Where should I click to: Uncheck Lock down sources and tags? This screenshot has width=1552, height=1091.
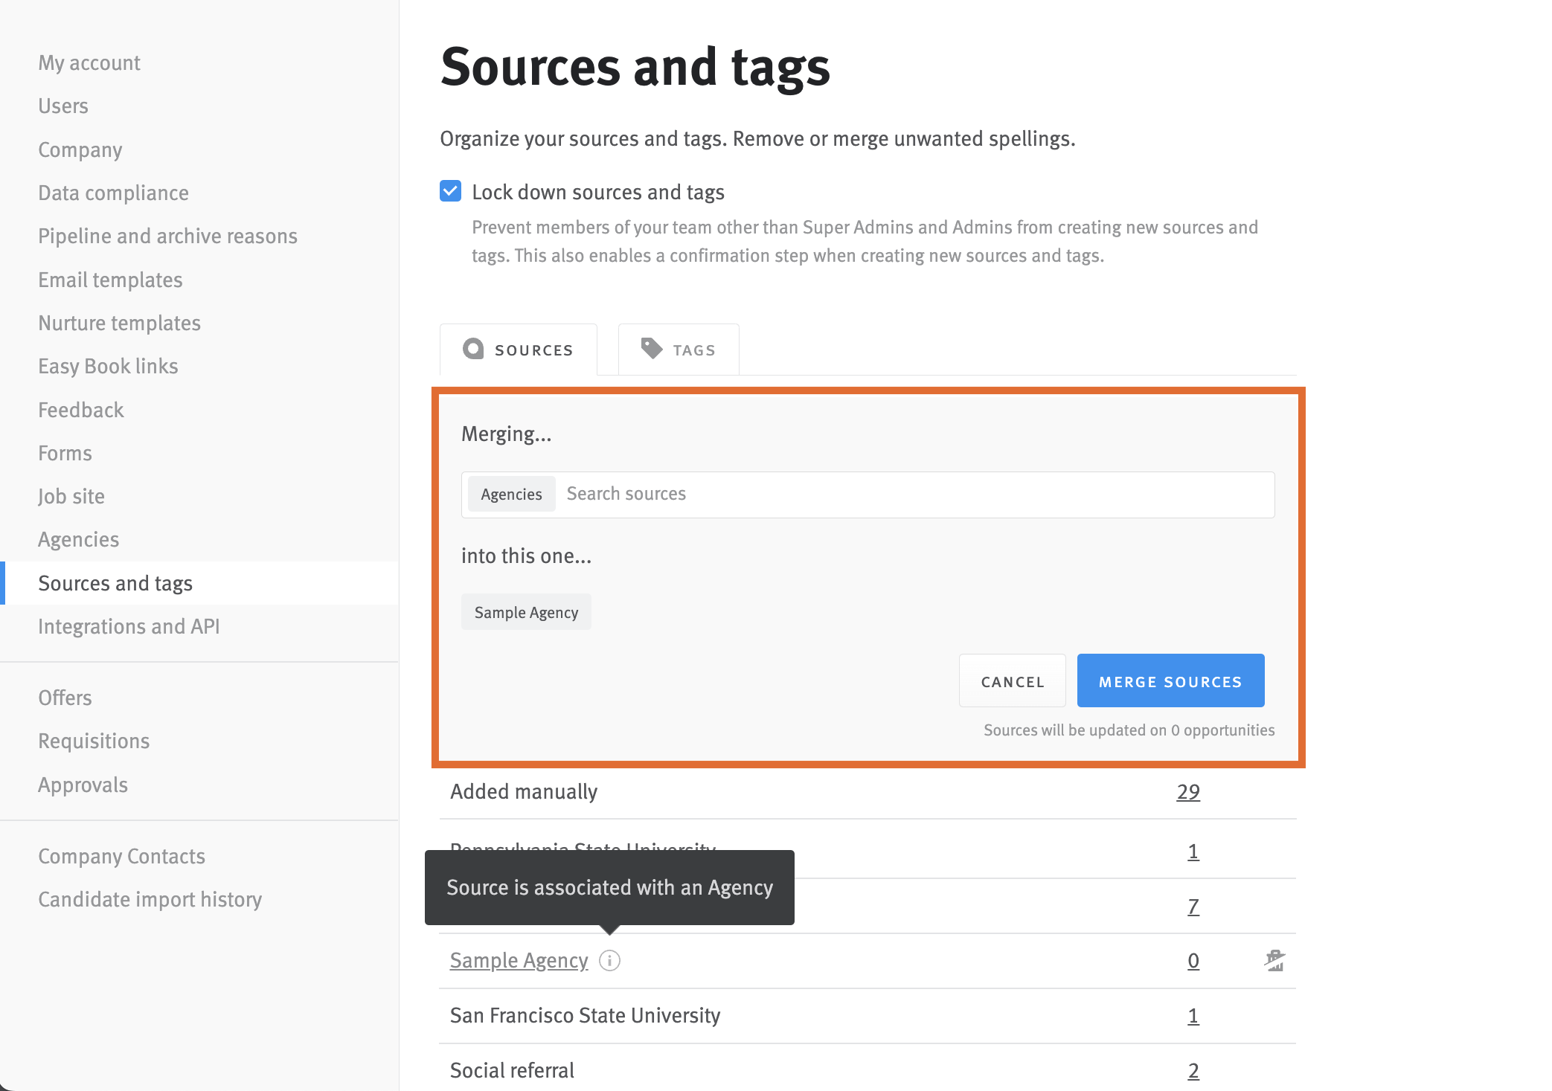click(449, 191)
